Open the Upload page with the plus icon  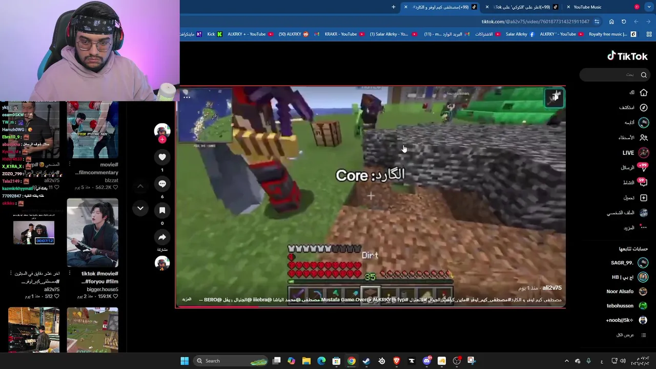click(x=635, y=197)
